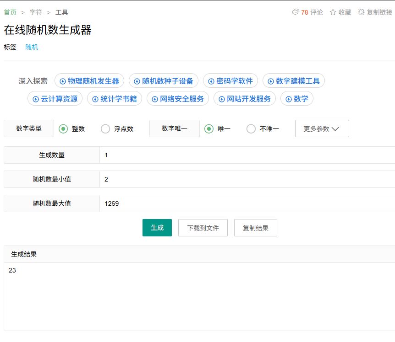Viewport: 395px width, 342px height.
Task: Click the lightning icon beside 云计算资源
Action: point(36,99)
